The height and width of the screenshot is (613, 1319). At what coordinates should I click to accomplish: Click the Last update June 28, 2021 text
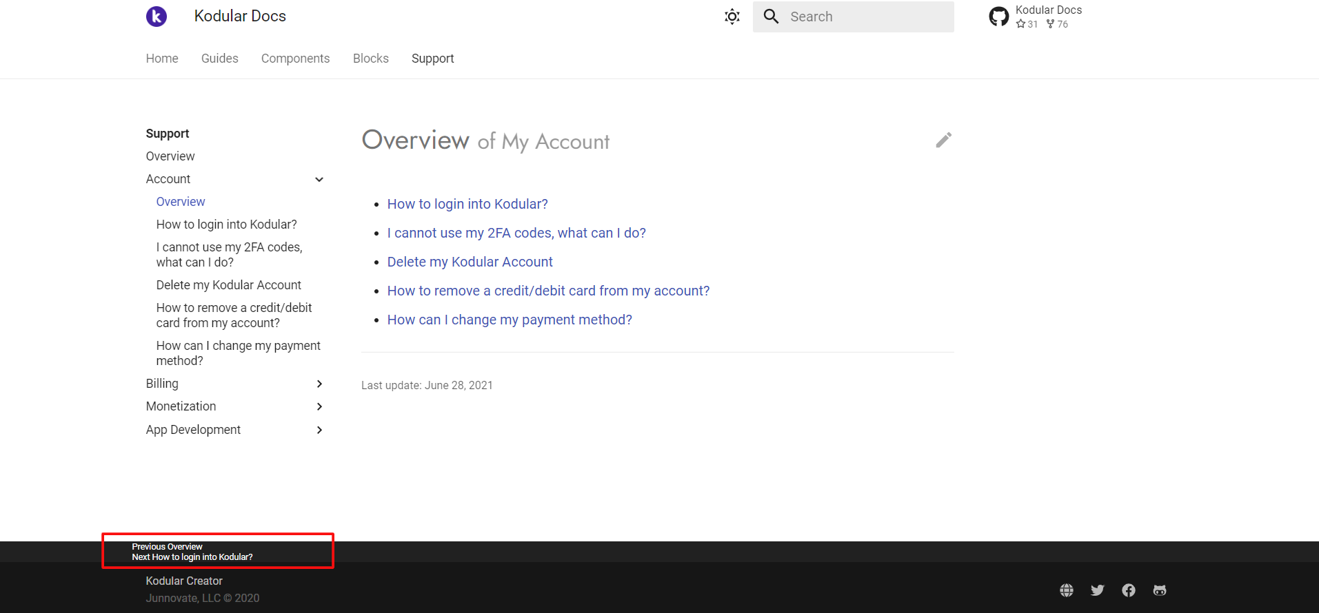pyautogui.click(x=427, y=386)
